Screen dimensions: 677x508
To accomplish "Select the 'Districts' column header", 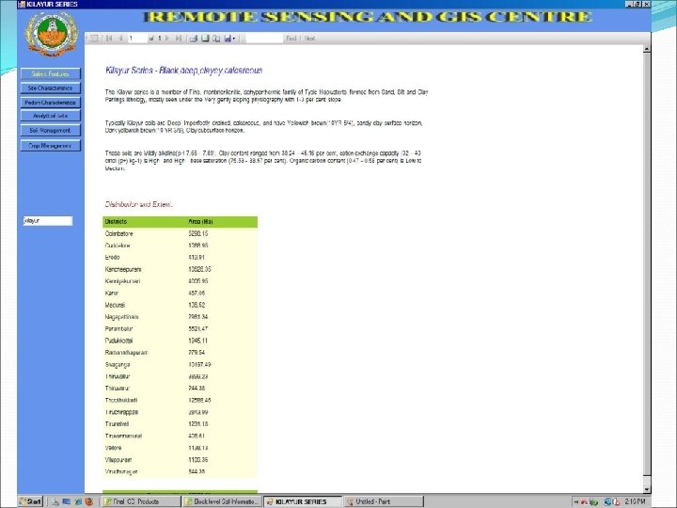I will tap(117, 222).
